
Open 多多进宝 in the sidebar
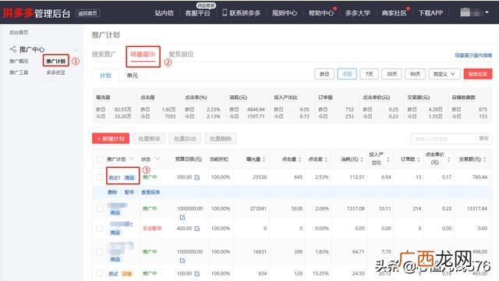[x=55, y=73]
